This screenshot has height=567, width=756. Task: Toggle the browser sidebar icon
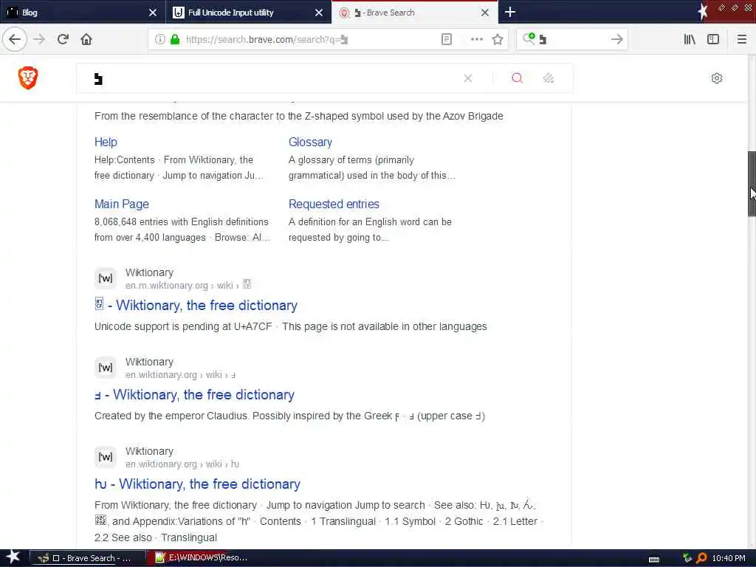point(713,40)
